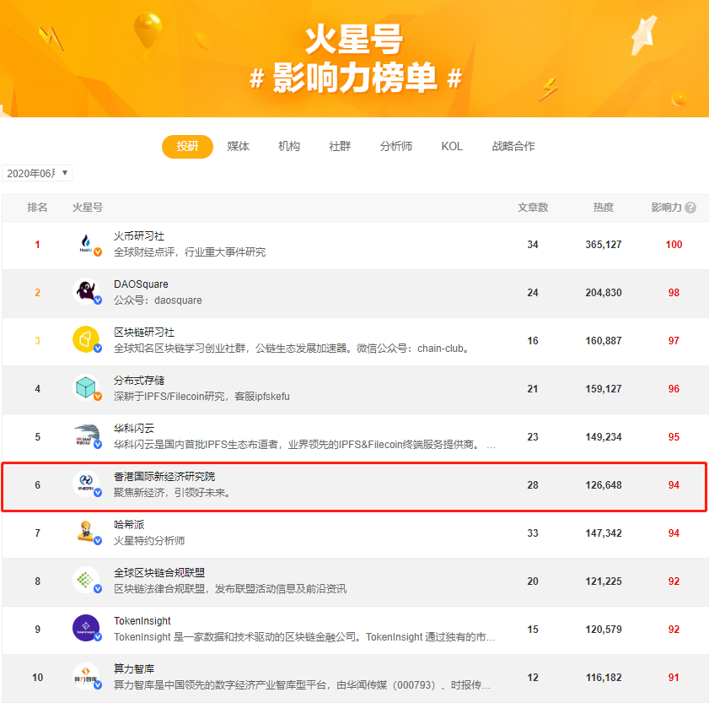Select the 投研 tab

coord(187,146)
